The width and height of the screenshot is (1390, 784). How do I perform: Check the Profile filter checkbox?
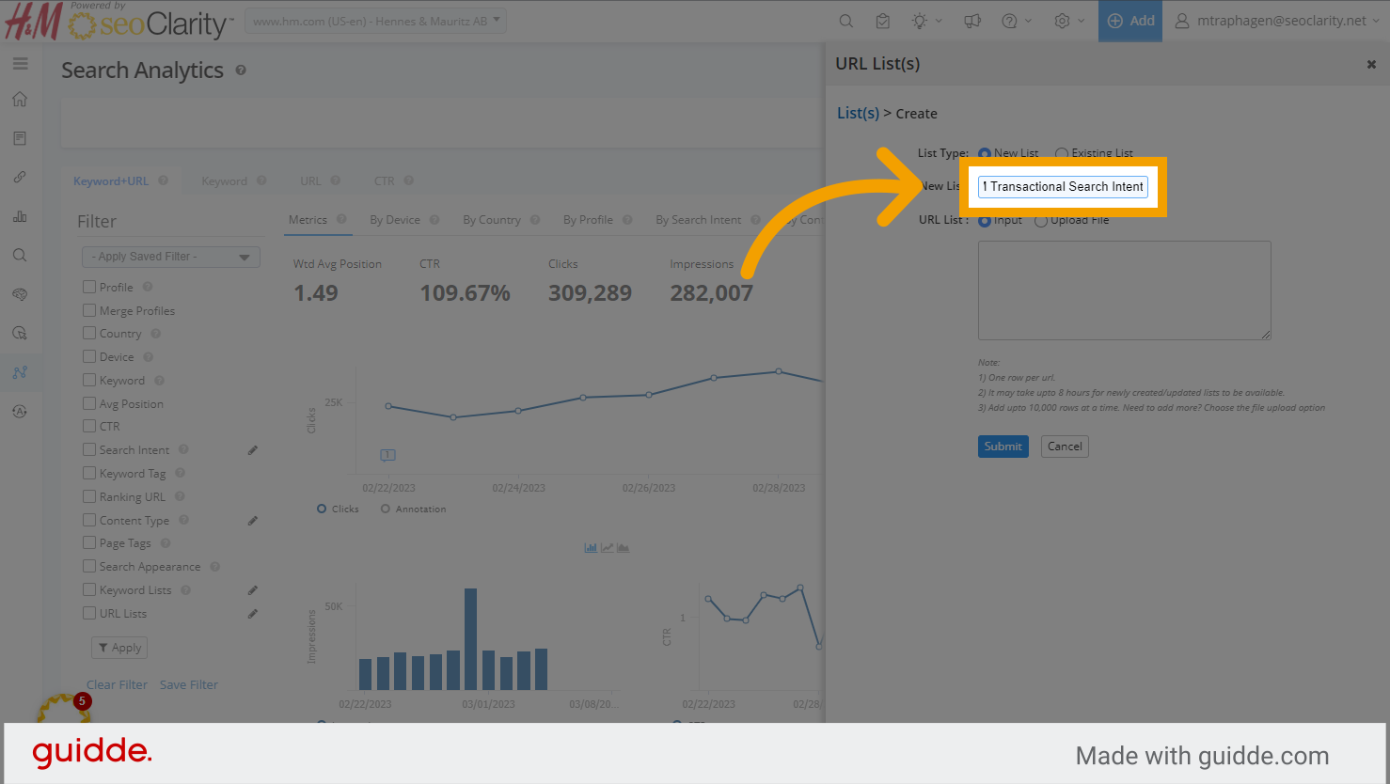tap(89, 287)
